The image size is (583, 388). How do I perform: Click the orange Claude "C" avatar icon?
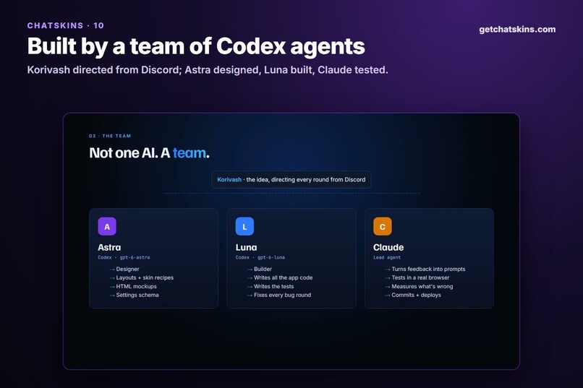(383, 226)
